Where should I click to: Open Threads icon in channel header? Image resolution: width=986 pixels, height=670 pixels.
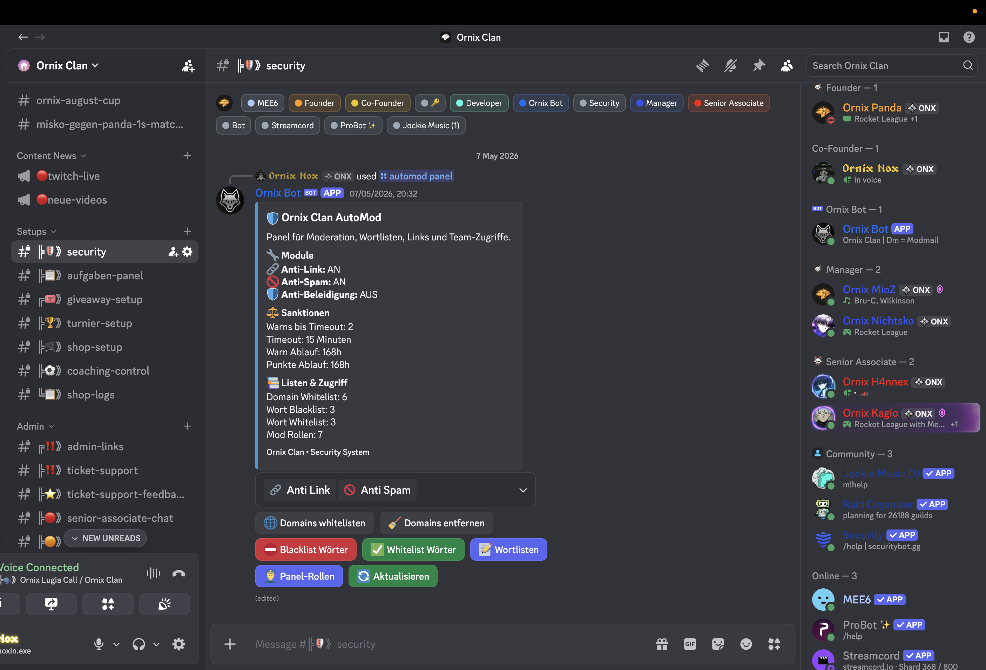point(703,66)
